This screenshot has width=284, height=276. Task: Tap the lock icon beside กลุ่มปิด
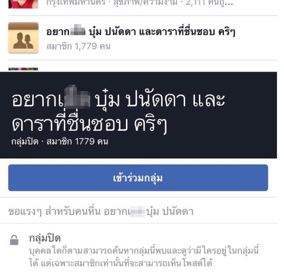click(x=14, y=240)
